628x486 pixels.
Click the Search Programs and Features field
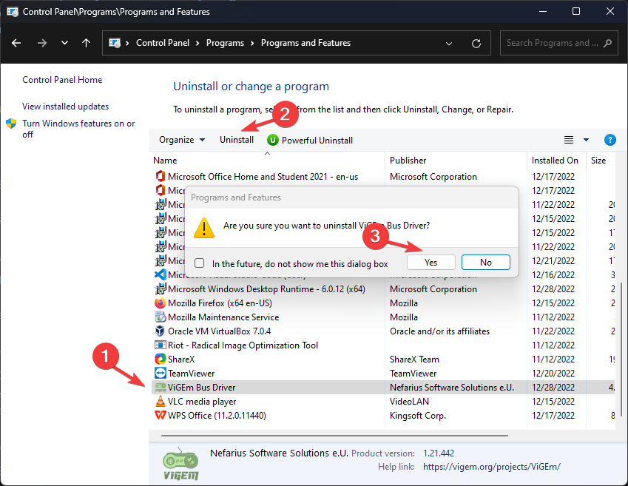[552, 43]
